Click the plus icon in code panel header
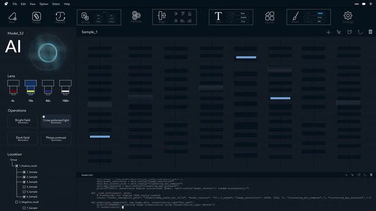Image resolution: width=376 pixels, height=211 pixels. (x=346, y=175)
